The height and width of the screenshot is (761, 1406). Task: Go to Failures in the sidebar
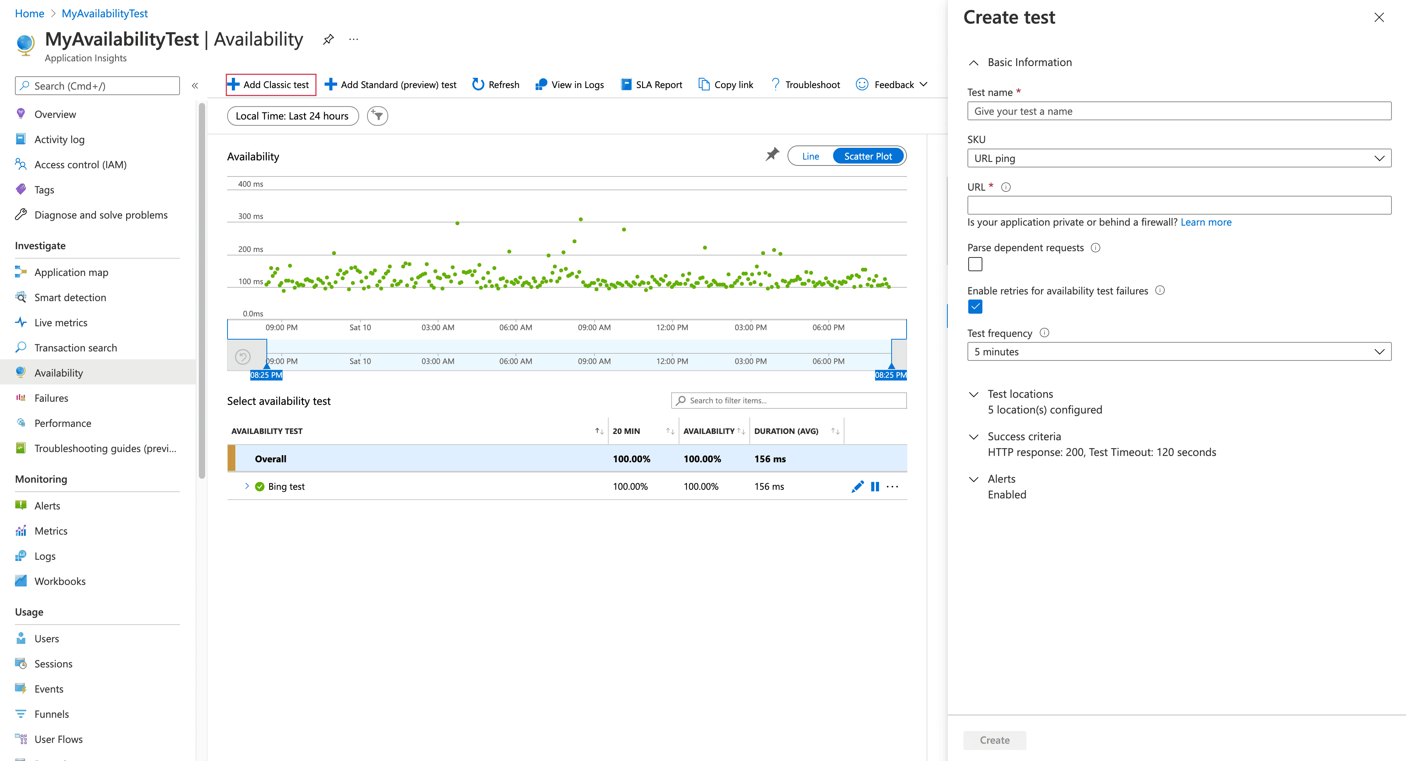tap(51, 398)
